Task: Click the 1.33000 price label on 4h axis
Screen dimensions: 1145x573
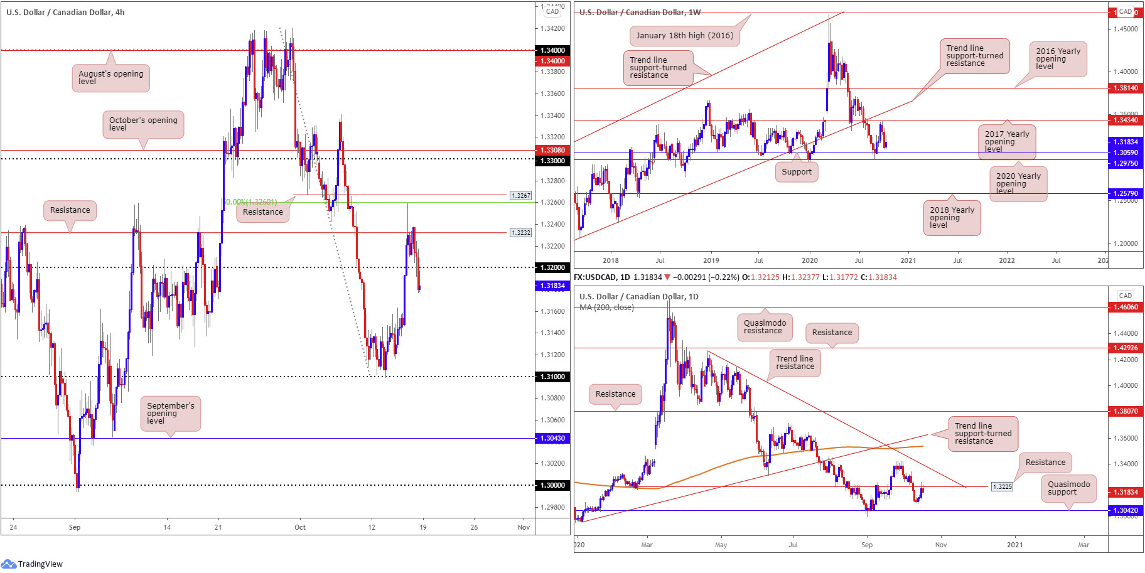Action: point(552,161)
